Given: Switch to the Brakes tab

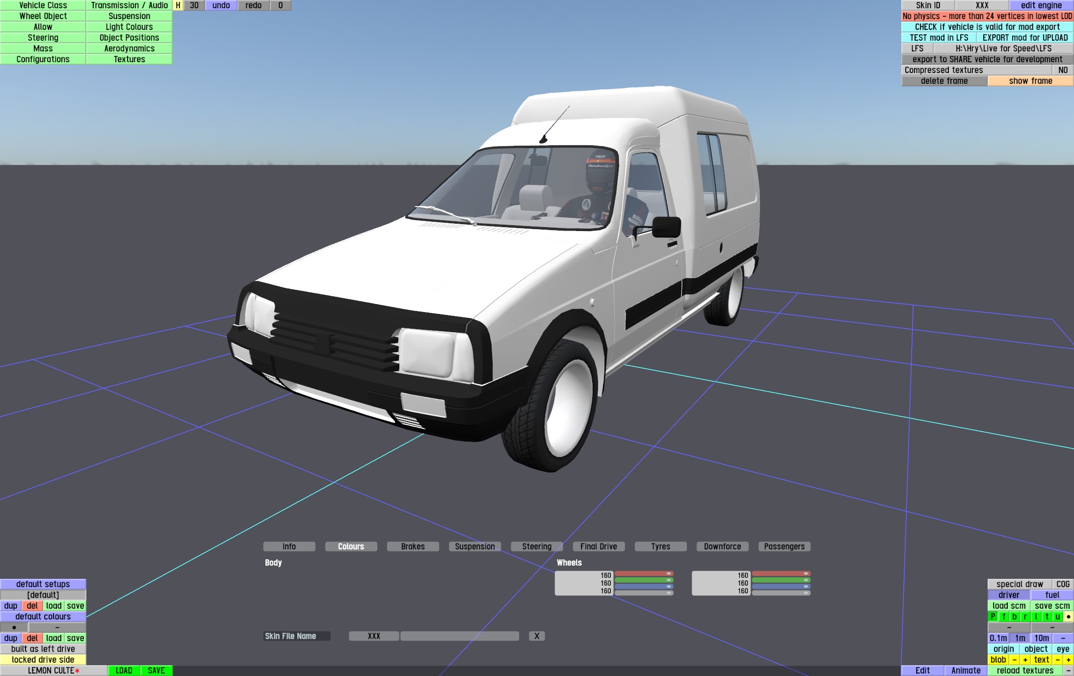Looking at the screenshot, I should coord(413,546).
